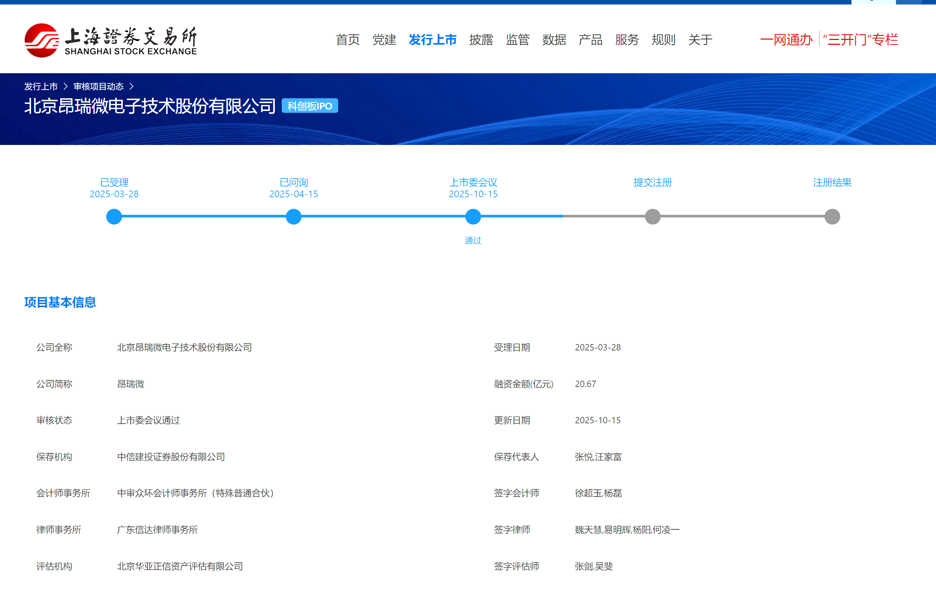Click 审核项目动态 breadcrumb link
The image size is (936, 597).
click(98, 86)
